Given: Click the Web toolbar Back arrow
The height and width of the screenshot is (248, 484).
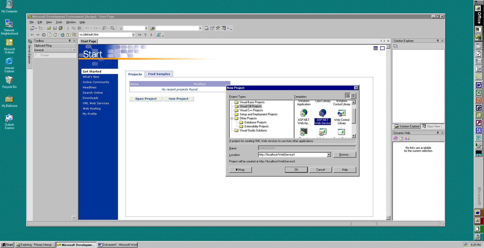Looking at the screenshot, I should click(32, 35).
